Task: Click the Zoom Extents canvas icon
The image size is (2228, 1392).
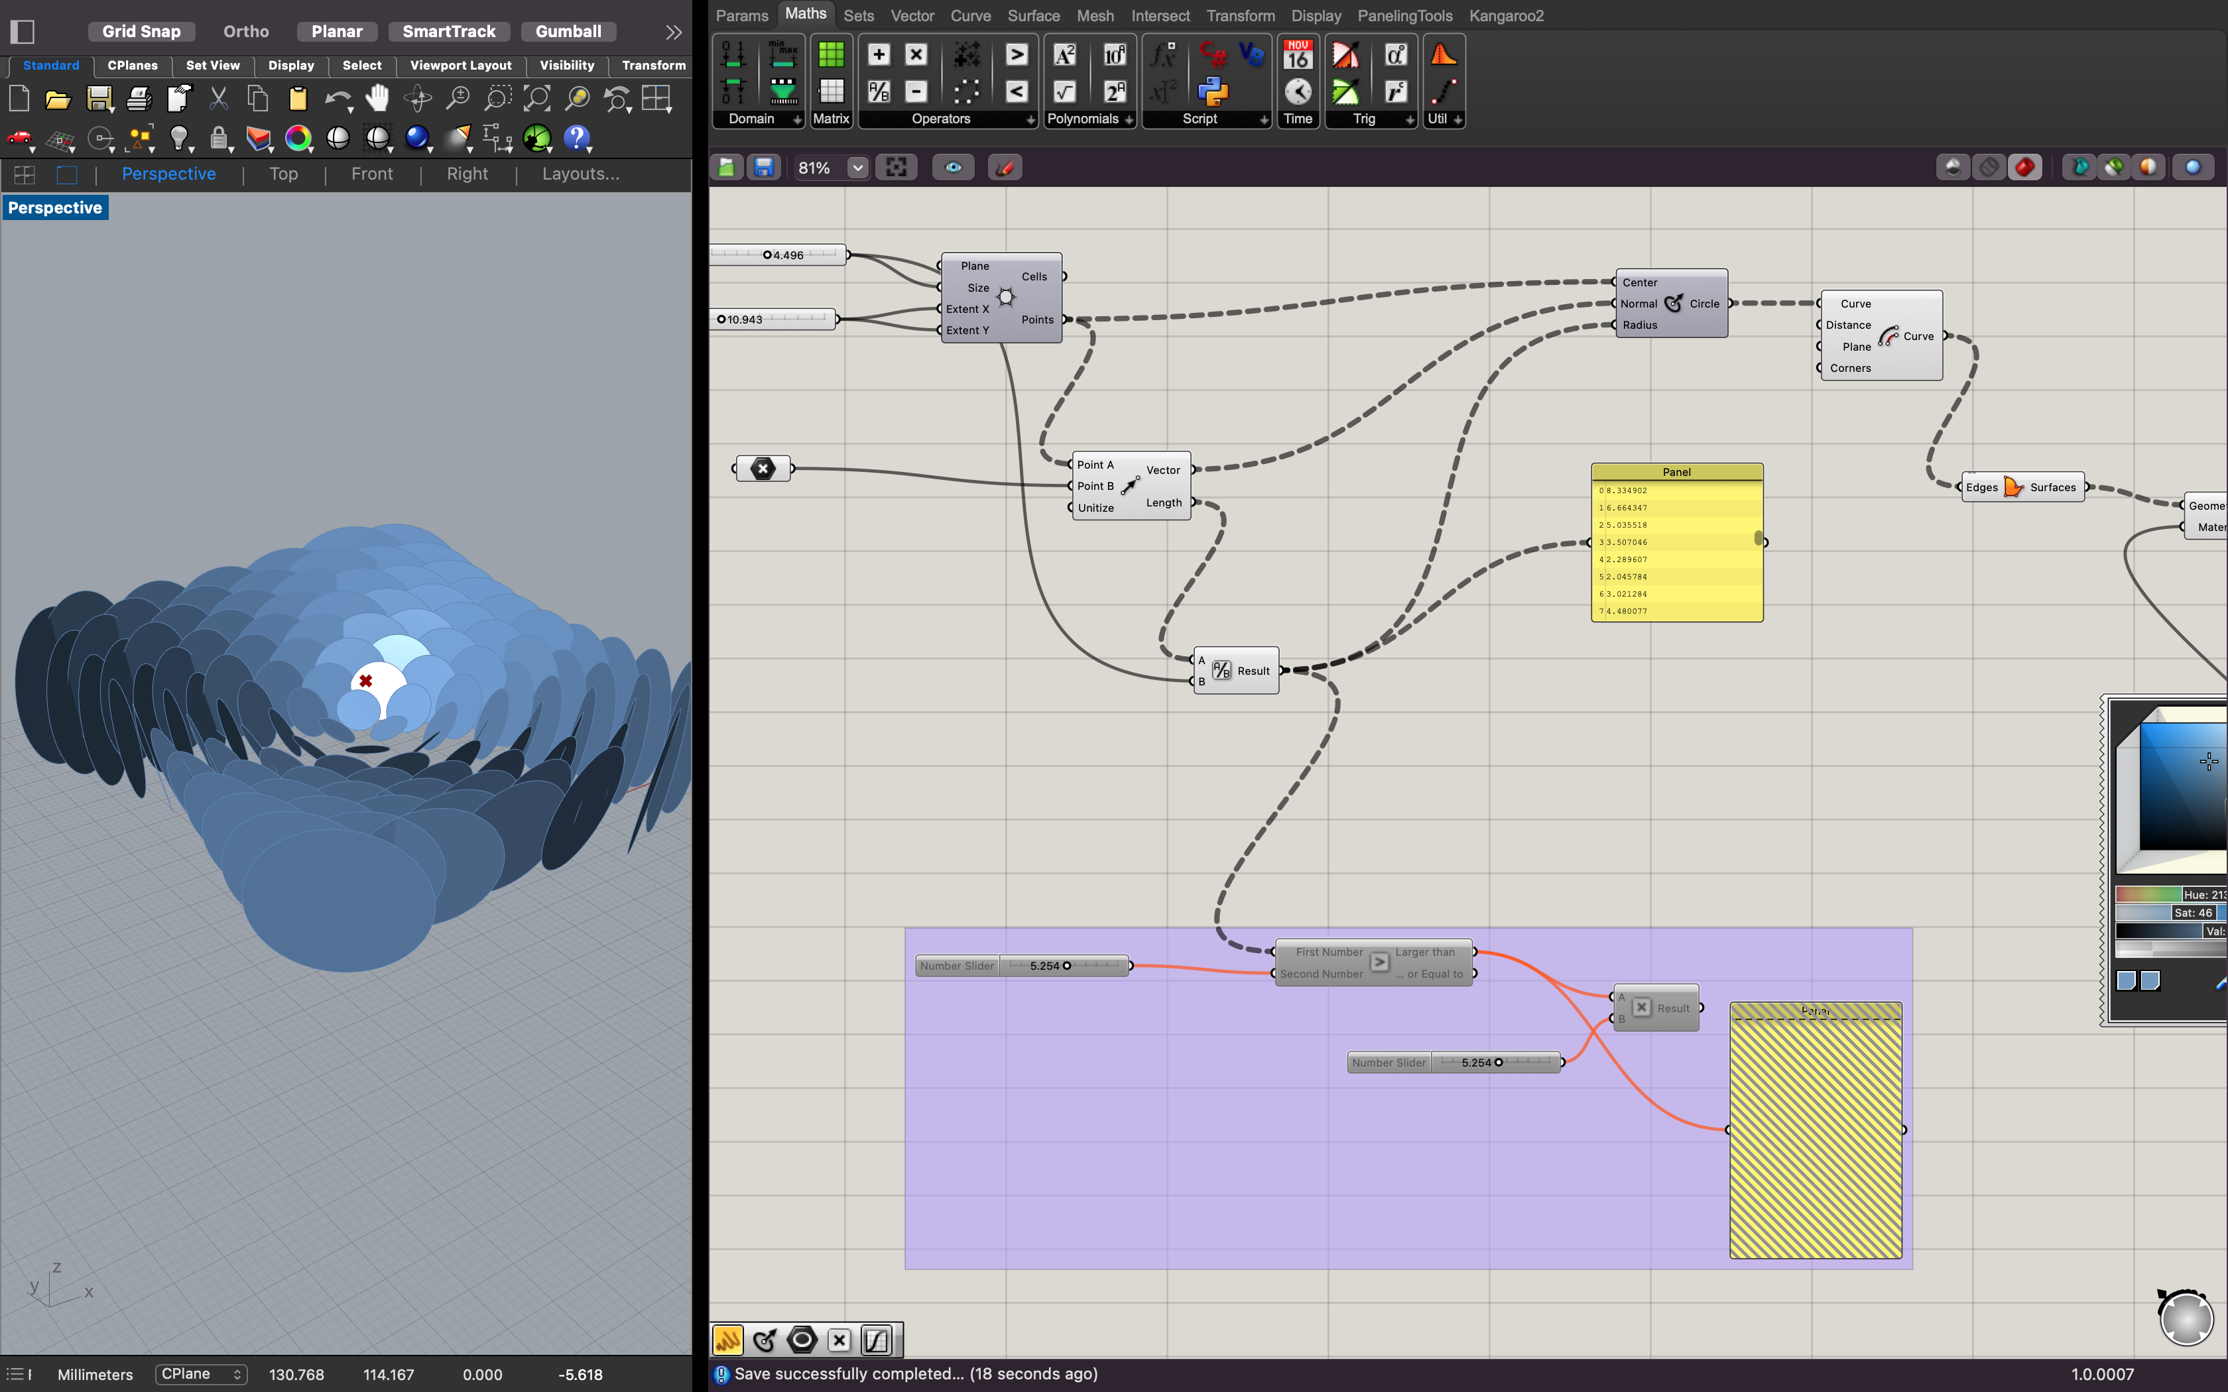Action: [896, 168]
